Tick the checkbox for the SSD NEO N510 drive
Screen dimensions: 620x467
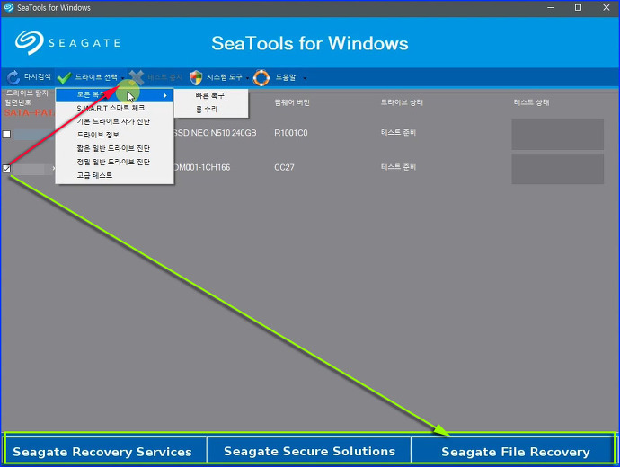(6, 134)
